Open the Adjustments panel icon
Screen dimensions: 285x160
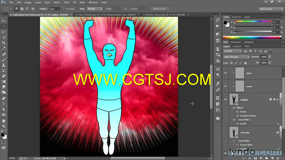218,34
